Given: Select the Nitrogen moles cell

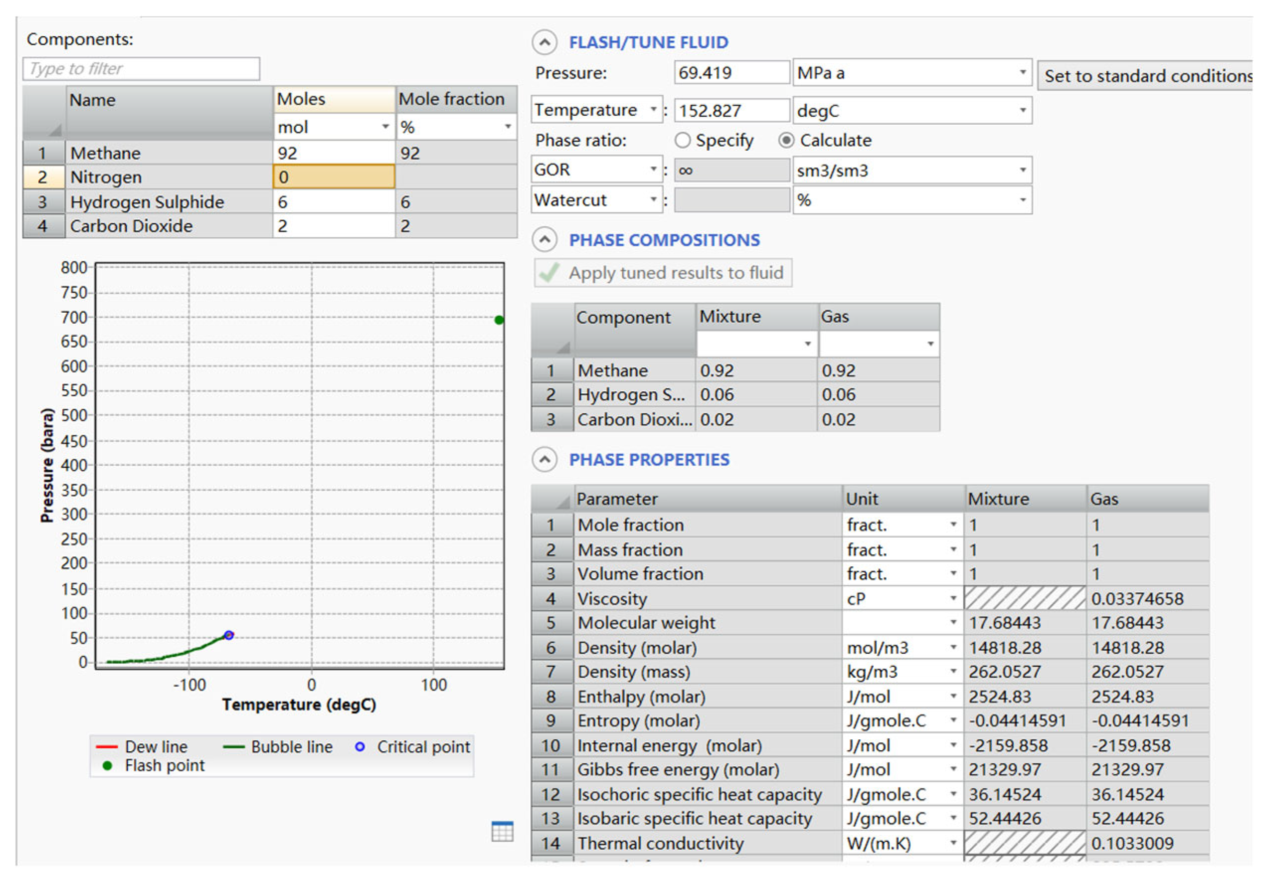Looking at the screenshot, I should (x=334, y=177).
